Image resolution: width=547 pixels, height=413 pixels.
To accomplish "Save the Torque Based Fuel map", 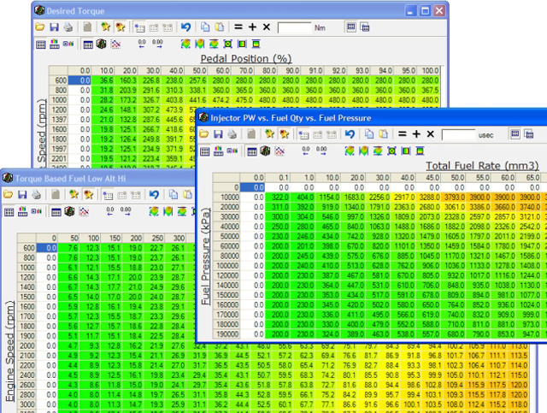I will (22, 194).
